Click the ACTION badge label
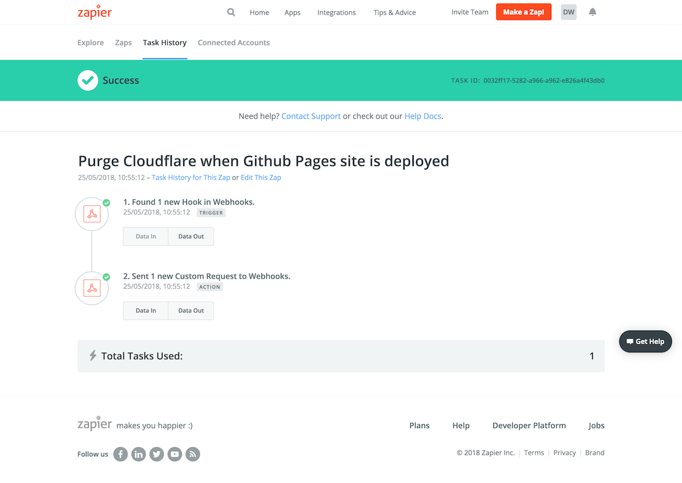The image size is (682, 483). coord(210,287)
